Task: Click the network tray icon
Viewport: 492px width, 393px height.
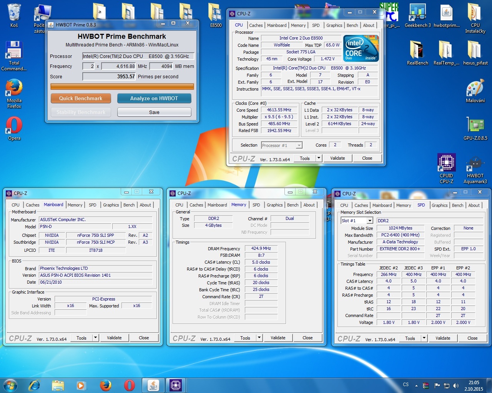Action: [447, 385]
